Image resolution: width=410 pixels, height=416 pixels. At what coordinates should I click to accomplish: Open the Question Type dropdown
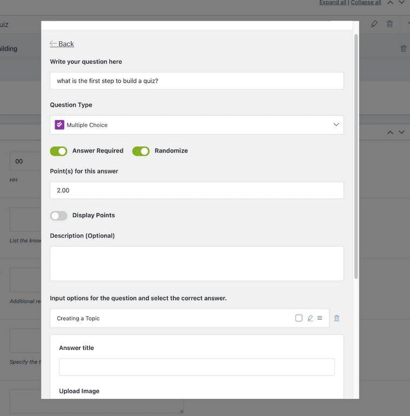pyautogui.click(x=197, y=125)
